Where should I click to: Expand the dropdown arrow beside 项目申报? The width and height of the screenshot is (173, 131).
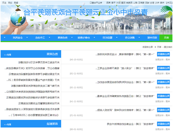pyautogui.click(x=139, y=38)
